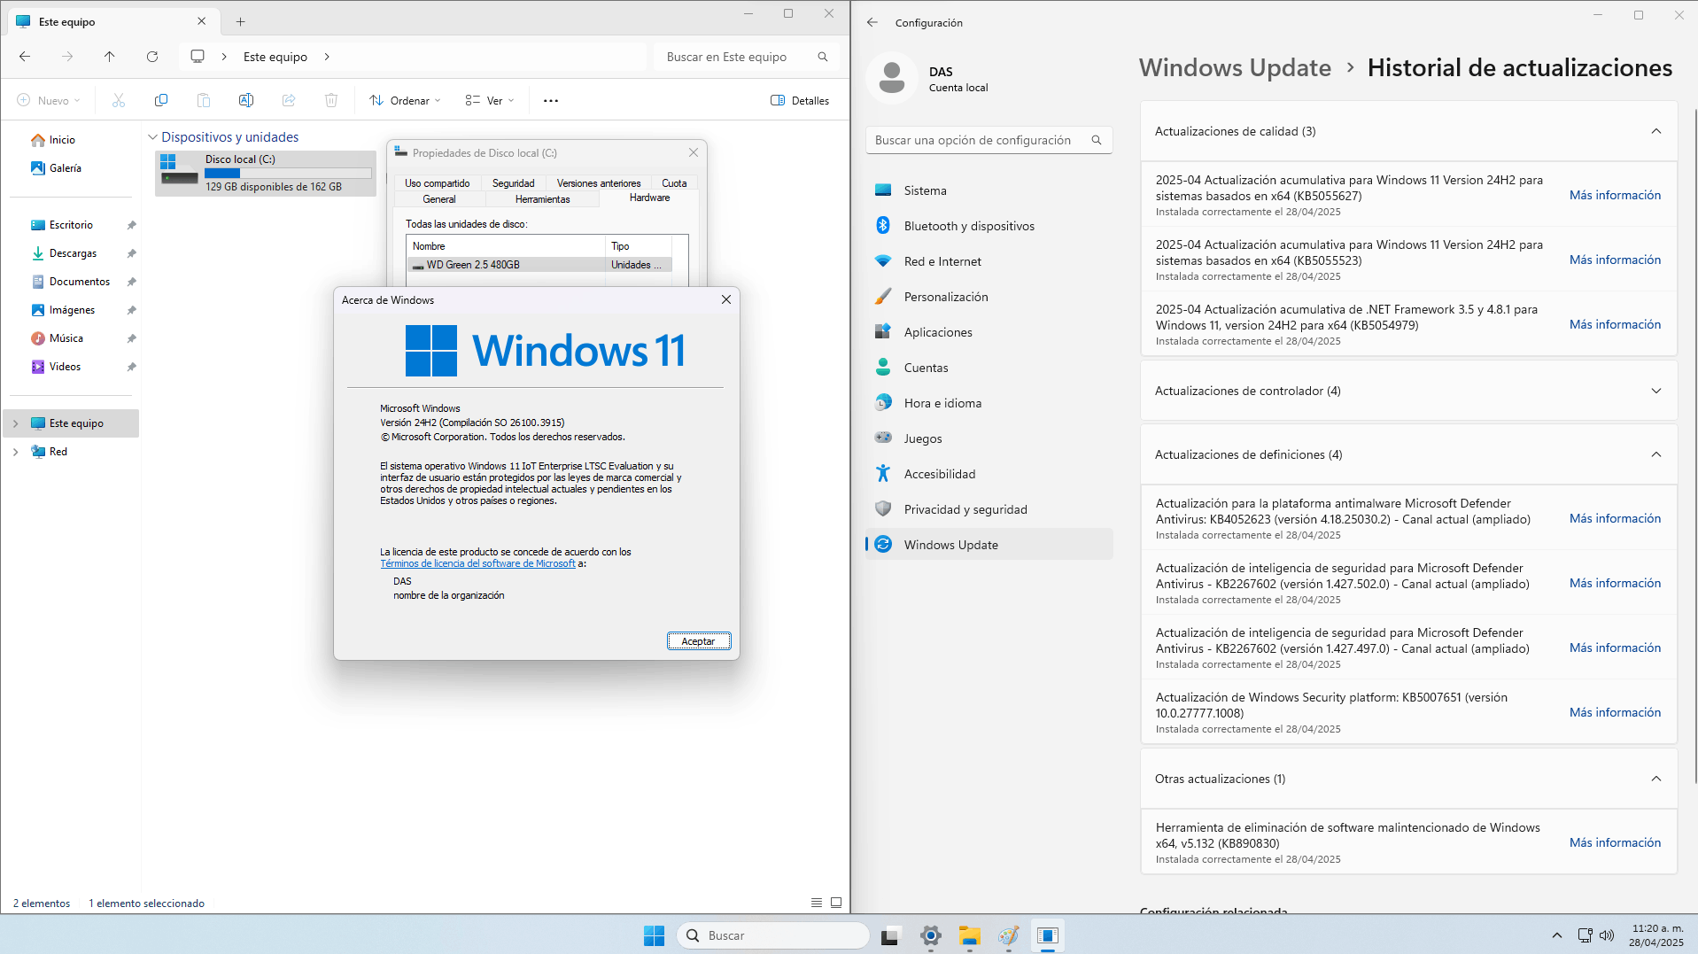Select WD Green 2.5 480GB drive row
The image size is (1698, 954).
[539, 265]
